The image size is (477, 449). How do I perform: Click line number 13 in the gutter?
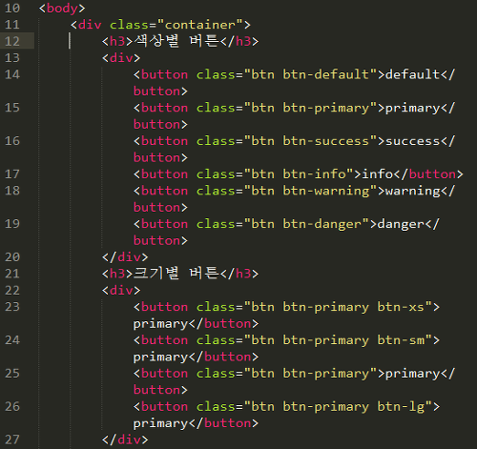(12, 58)
